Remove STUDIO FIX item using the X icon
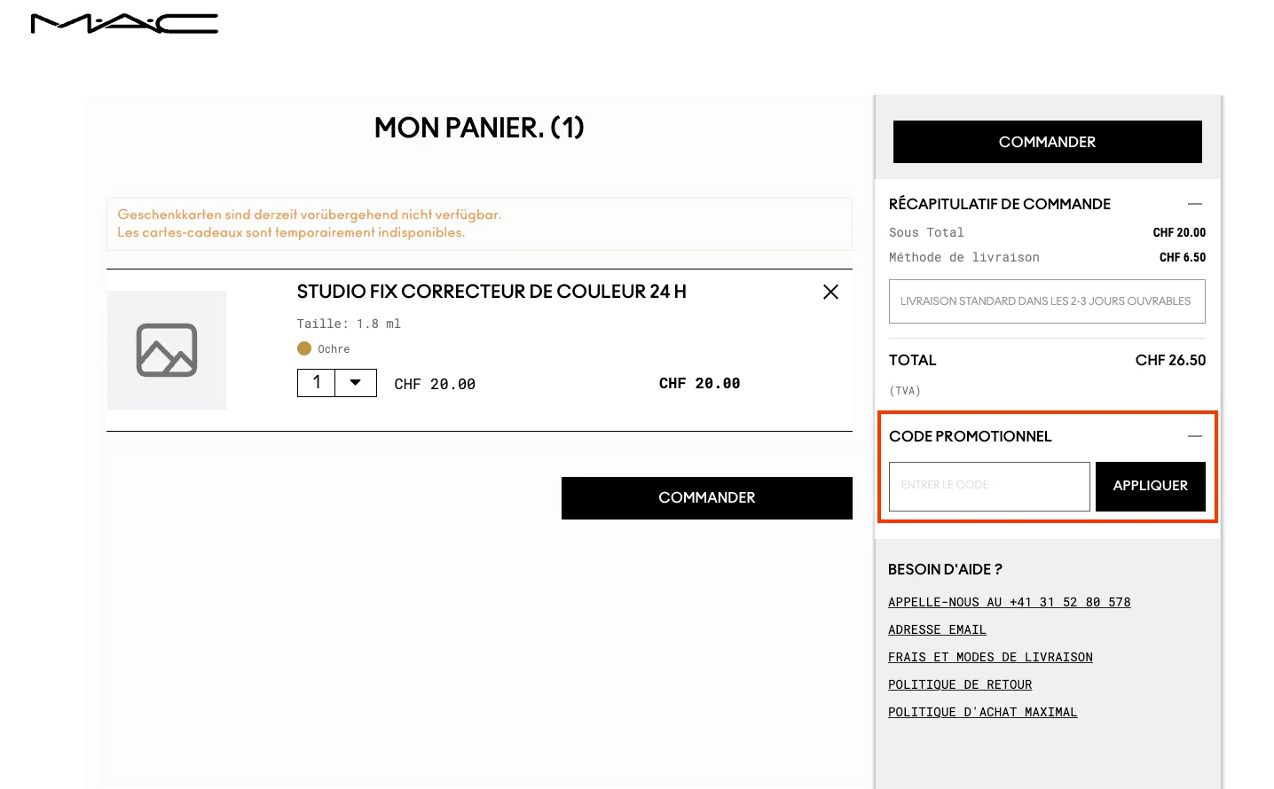The image size is (1274, 789). click(830, 292)
